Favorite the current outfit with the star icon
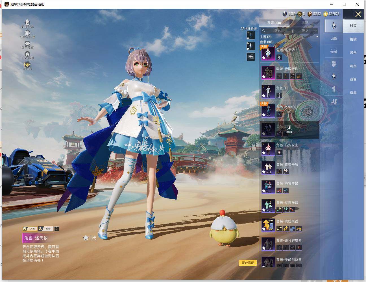Image resolution: width=366 pixels, height=282 pixels. (x=86, y=238)
